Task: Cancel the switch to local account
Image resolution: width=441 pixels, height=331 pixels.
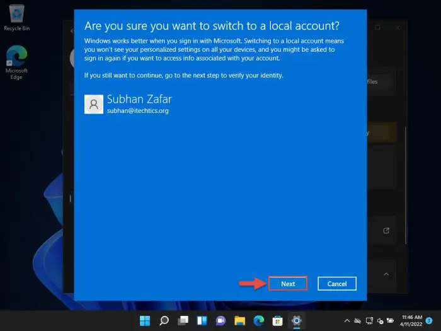Action: [337, 284]
